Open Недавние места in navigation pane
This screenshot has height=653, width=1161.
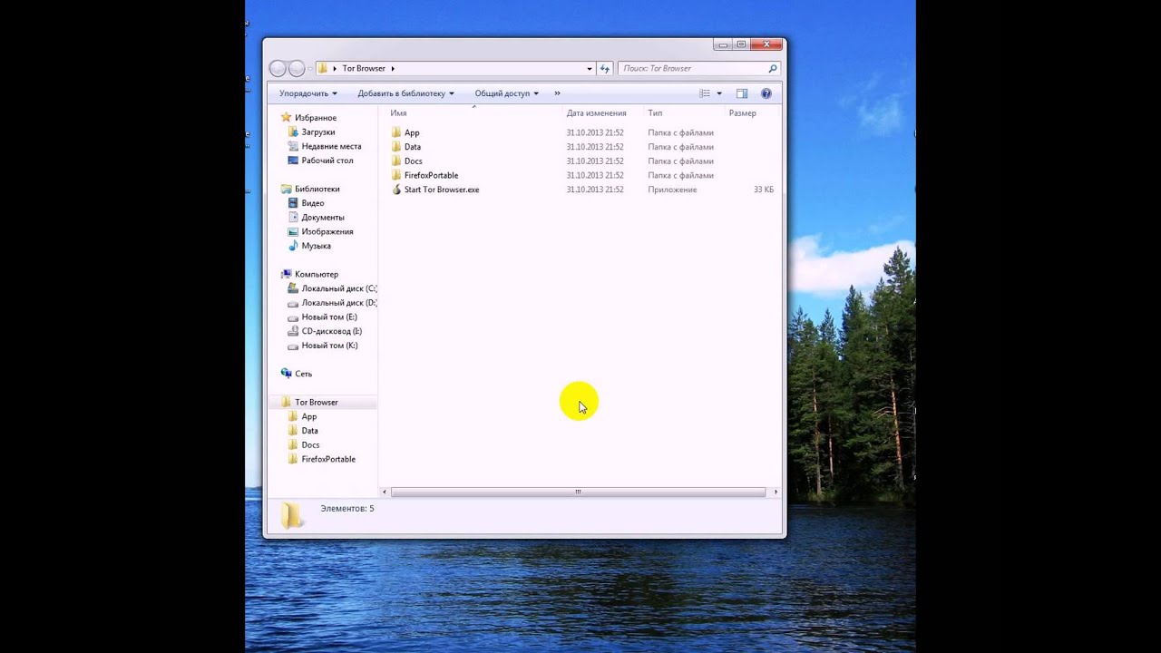[331, 146]
